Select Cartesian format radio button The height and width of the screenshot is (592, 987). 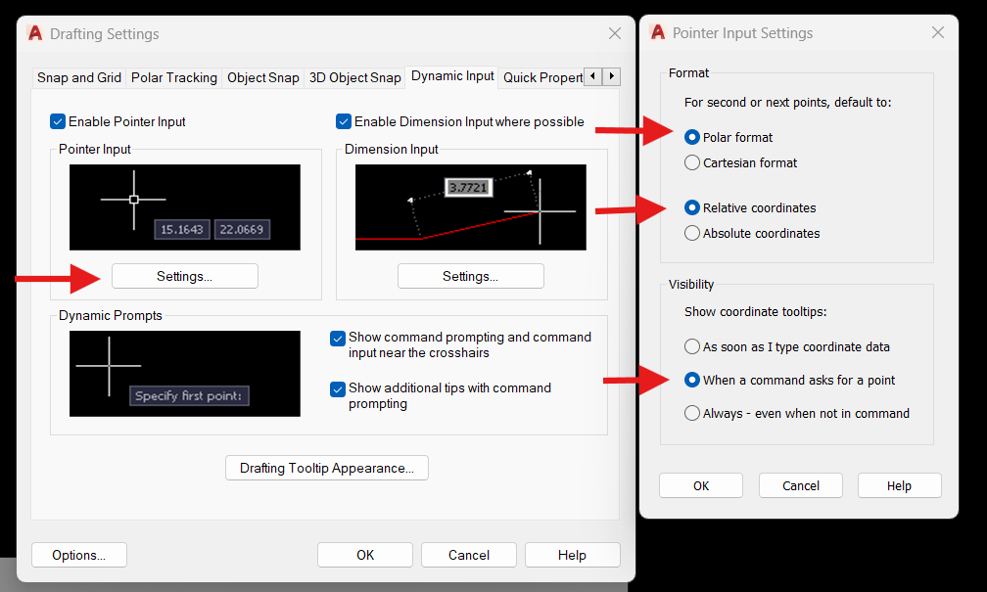(x=691, y=163)
